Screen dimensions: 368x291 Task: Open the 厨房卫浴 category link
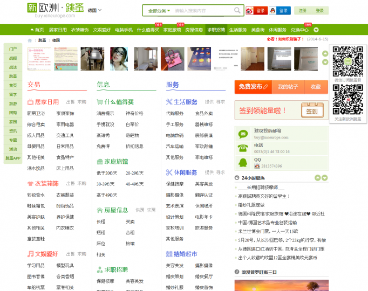click(x=36, y=113)
